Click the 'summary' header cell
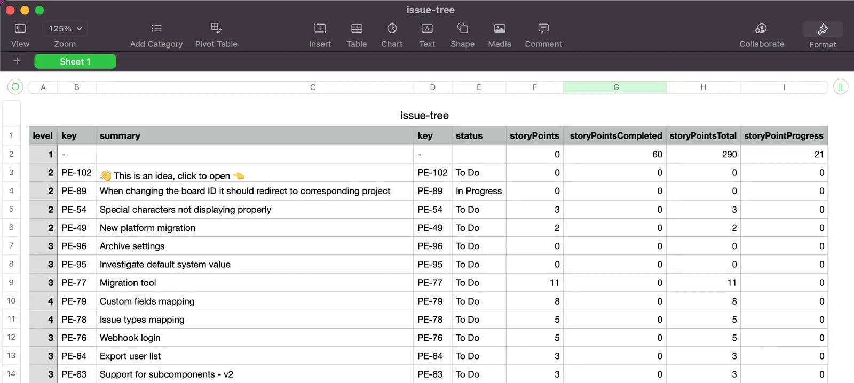 coord(255,135)
